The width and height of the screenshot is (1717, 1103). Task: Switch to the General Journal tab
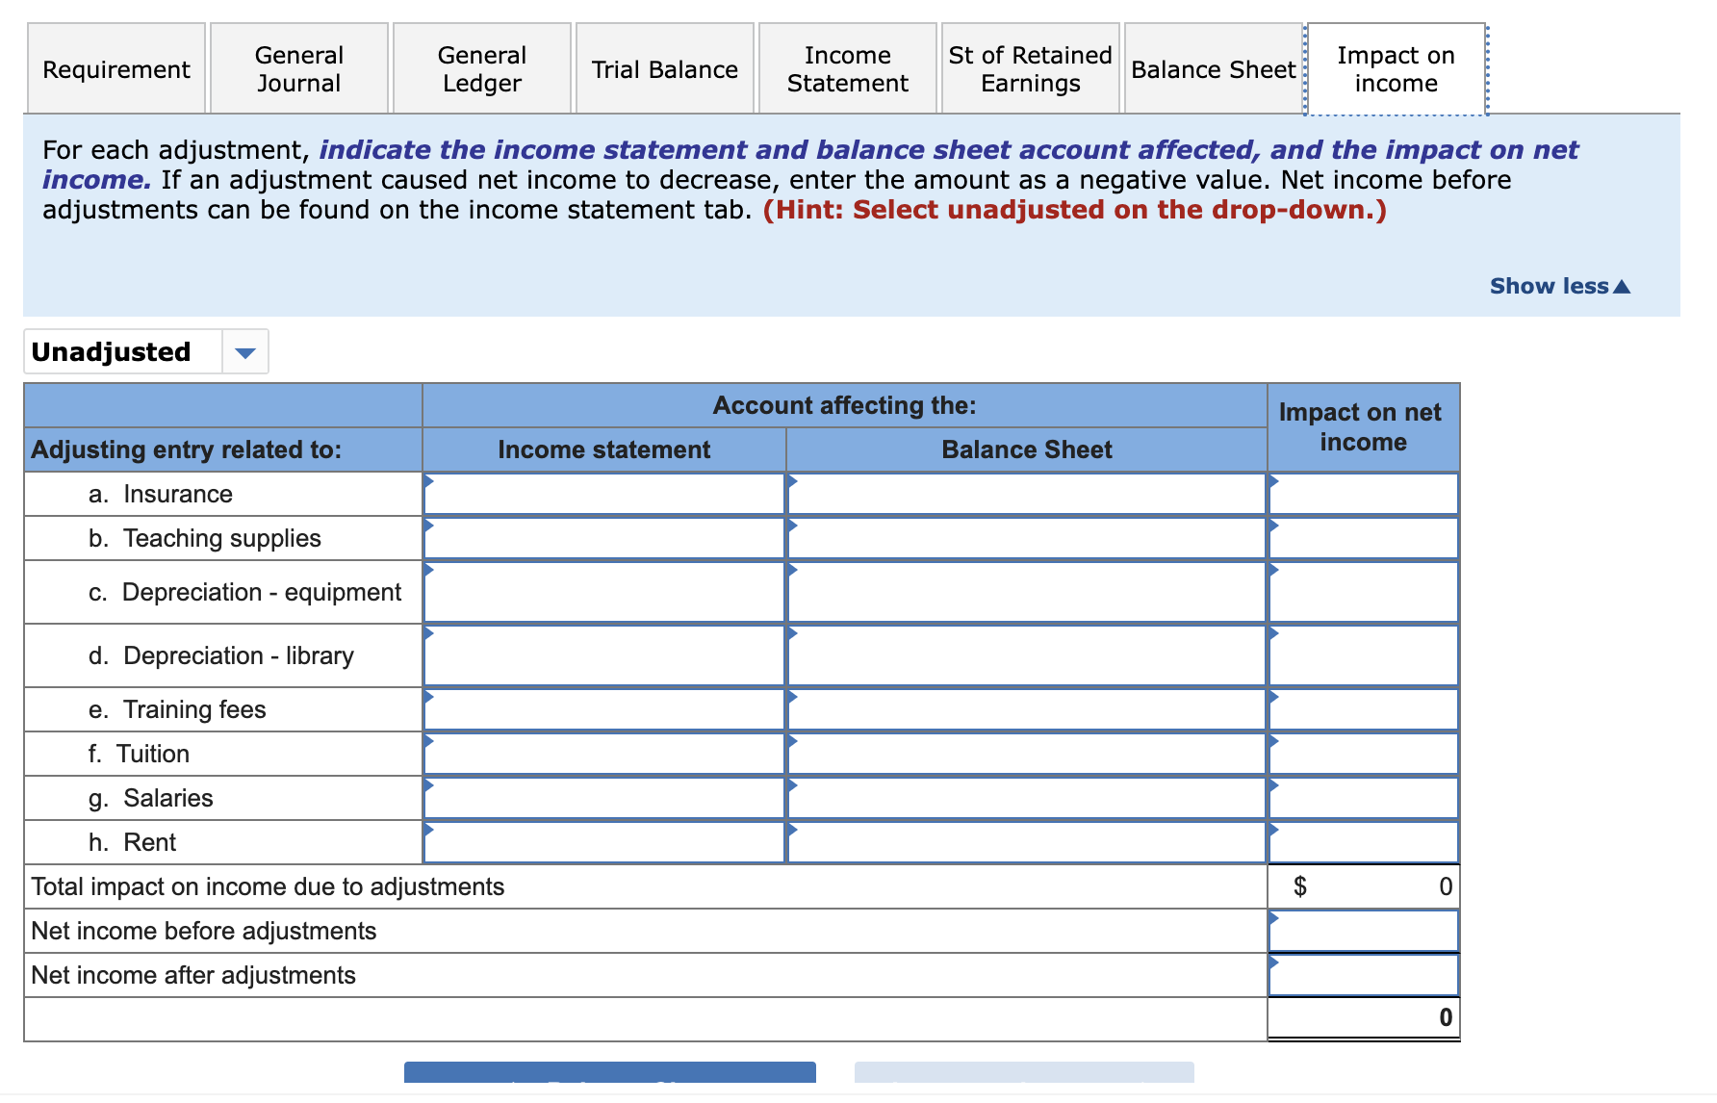pos(299,69)
